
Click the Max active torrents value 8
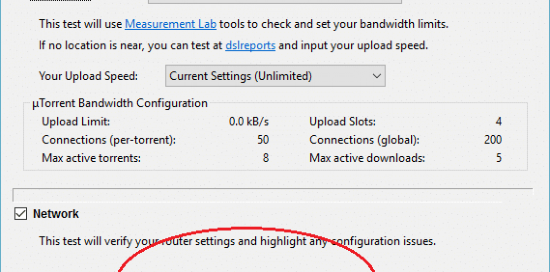pos(266,158)
